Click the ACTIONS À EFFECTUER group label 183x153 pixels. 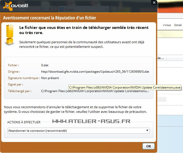[x=24, y=122]
